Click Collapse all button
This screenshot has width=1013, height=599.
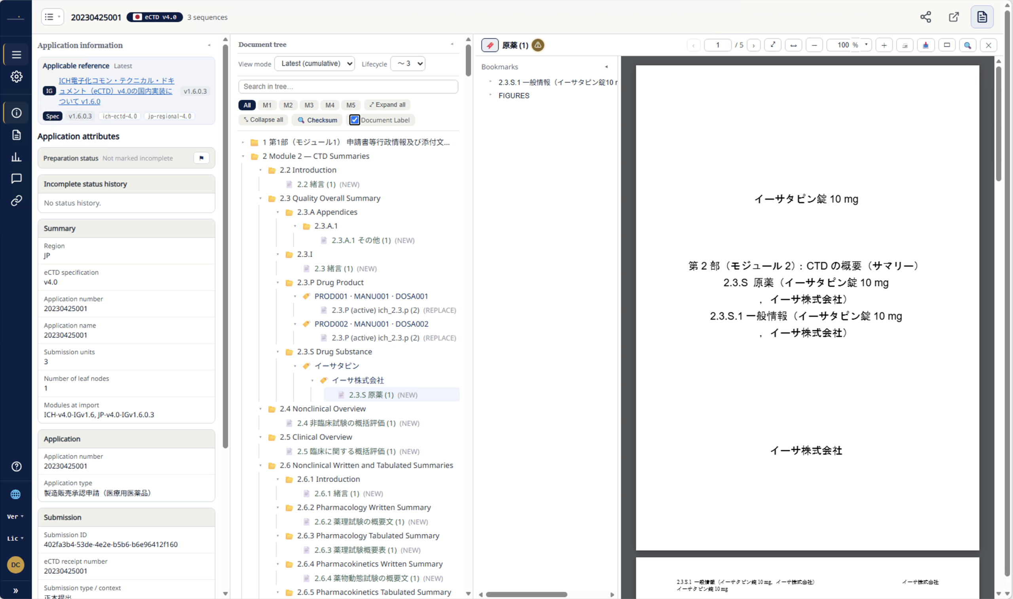point(263,120)
